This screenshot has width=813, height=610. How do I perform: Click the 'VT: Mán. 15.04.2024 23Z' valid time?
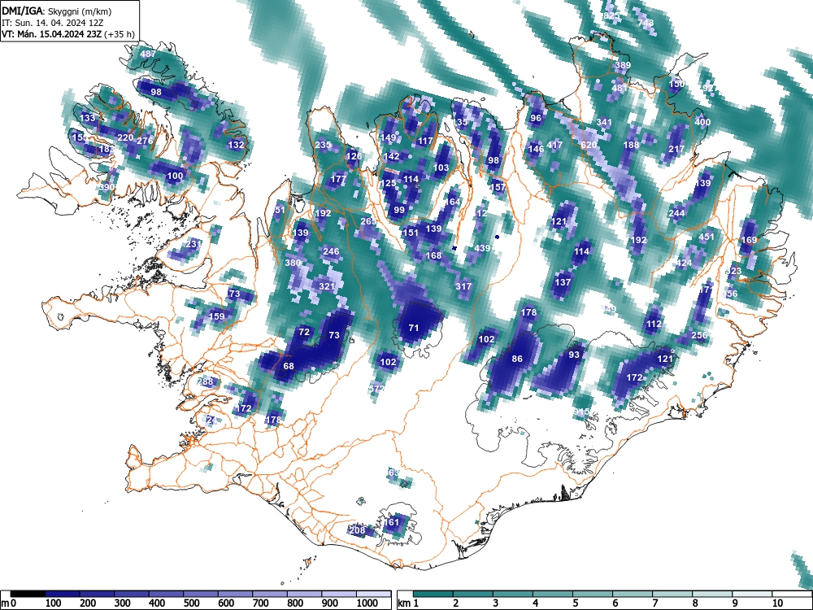[52, 34]
